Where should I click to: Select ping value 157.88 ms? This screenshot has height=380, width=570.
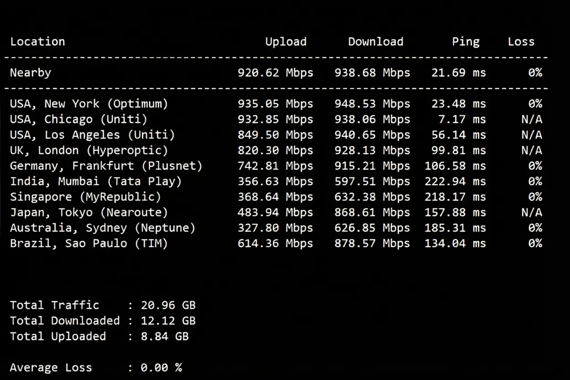(x=455, y=212)
